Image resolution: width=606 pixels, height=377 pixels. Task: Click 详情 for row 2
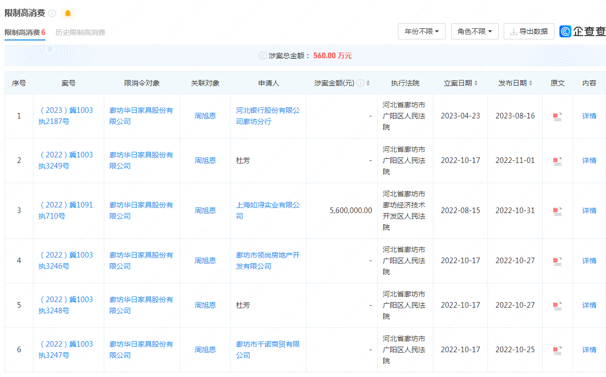click(589, 160)
